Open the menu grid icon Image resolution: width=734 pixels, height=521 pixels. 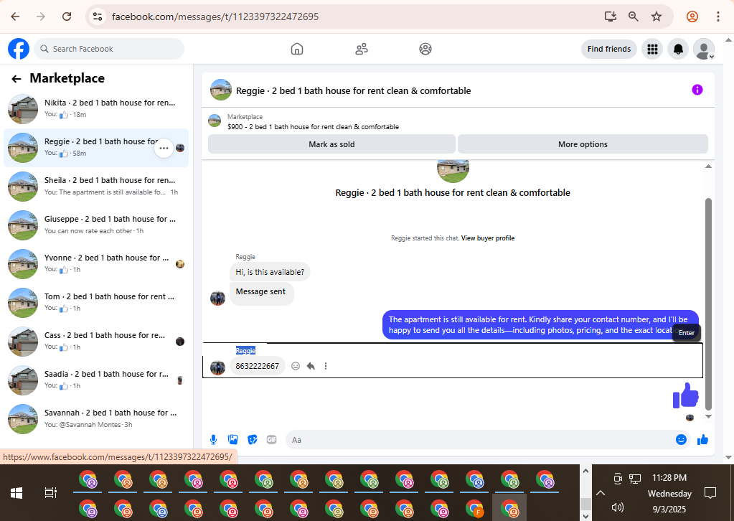[x=652, y=49]
